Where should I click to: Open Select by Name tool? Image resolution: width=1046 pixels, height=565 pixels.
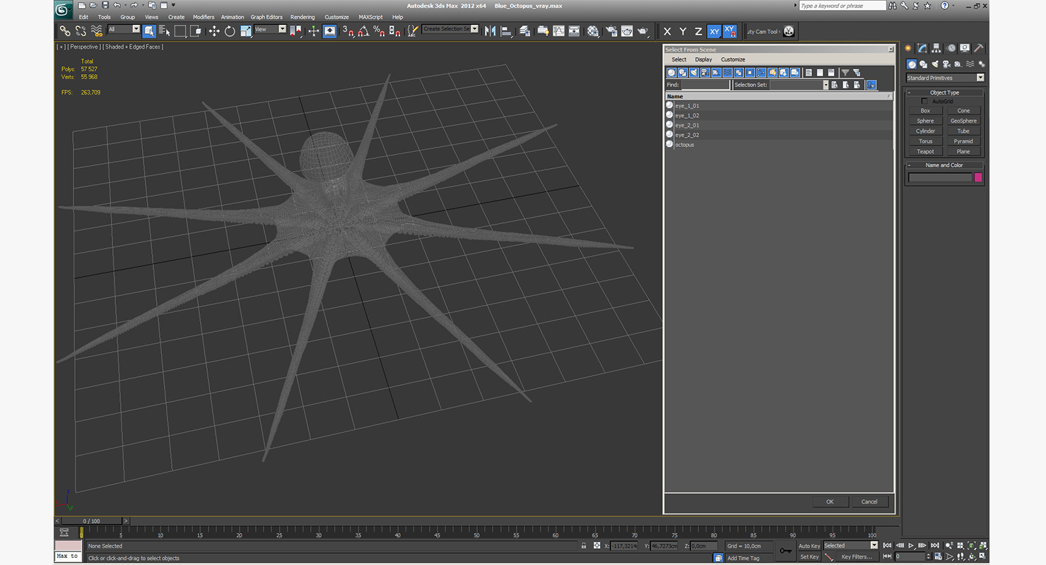pos(165,31)
